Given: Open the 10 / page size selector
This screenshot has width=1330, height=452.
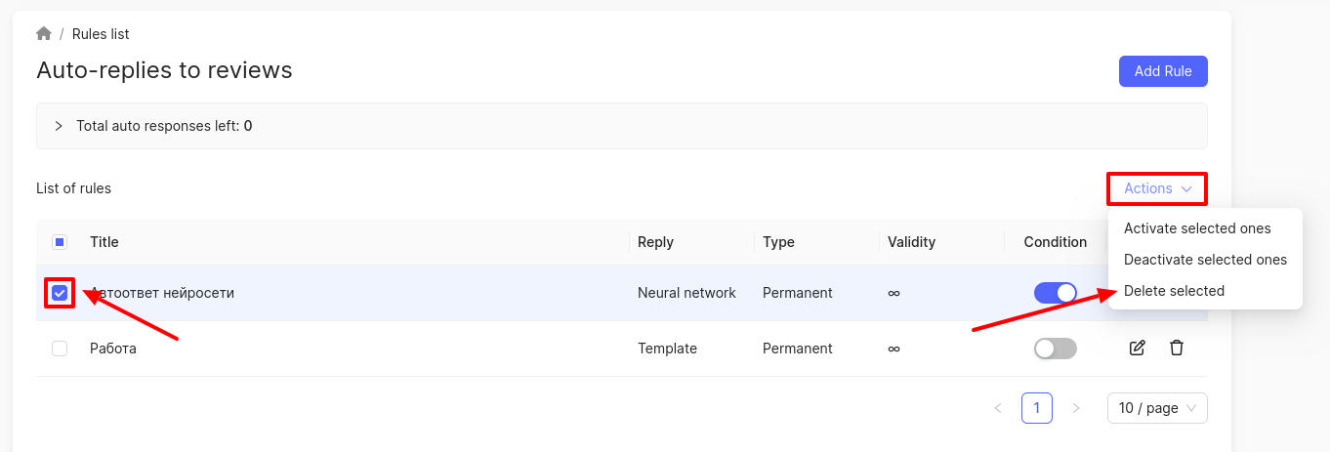Looking at the screenshot, I should [1157, 408].
